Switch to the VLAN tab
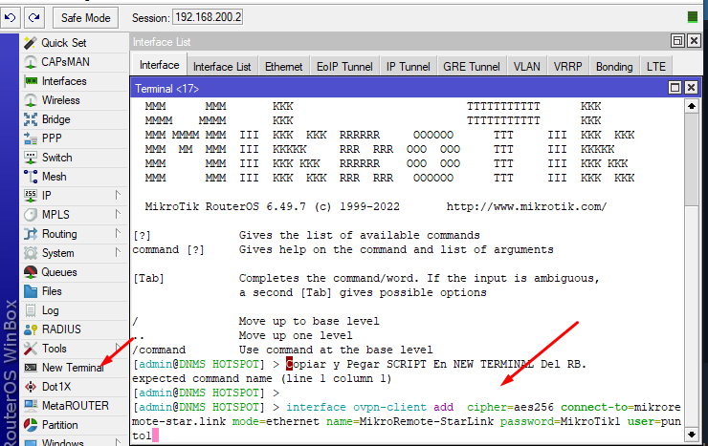 point(527,67)
